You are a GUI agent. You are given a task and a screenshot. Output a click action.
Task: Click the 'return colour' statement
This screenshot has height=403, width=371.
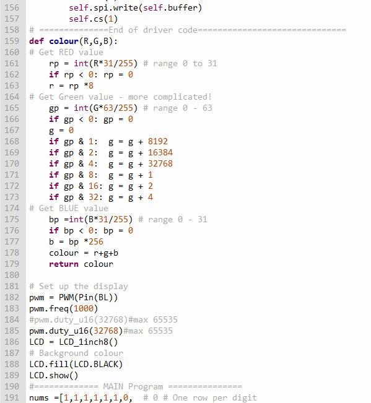click(x=81, y=264)
